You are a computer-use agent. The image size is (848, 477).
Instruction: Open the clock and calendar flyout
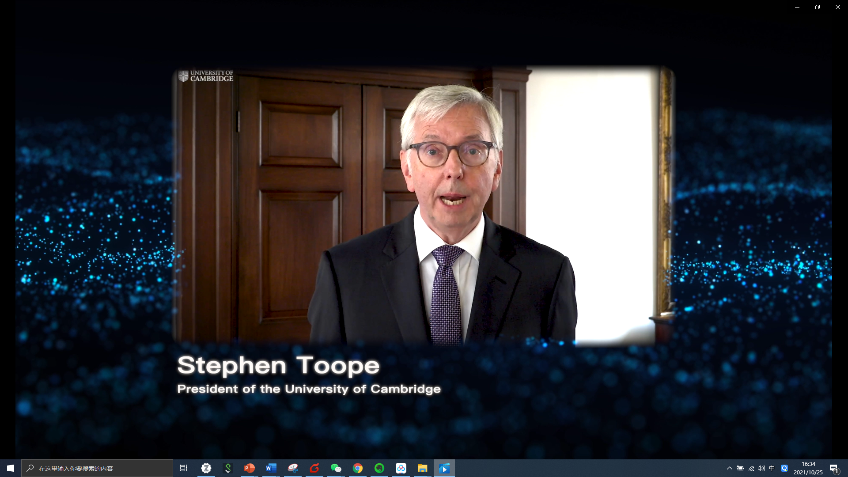[808, 468]
